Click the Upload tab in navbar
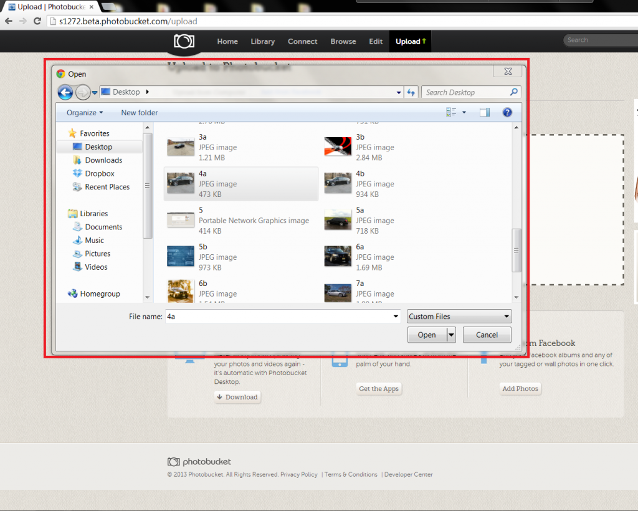Image resolution: width=638 pixels, height=511 pixels. 410,42
